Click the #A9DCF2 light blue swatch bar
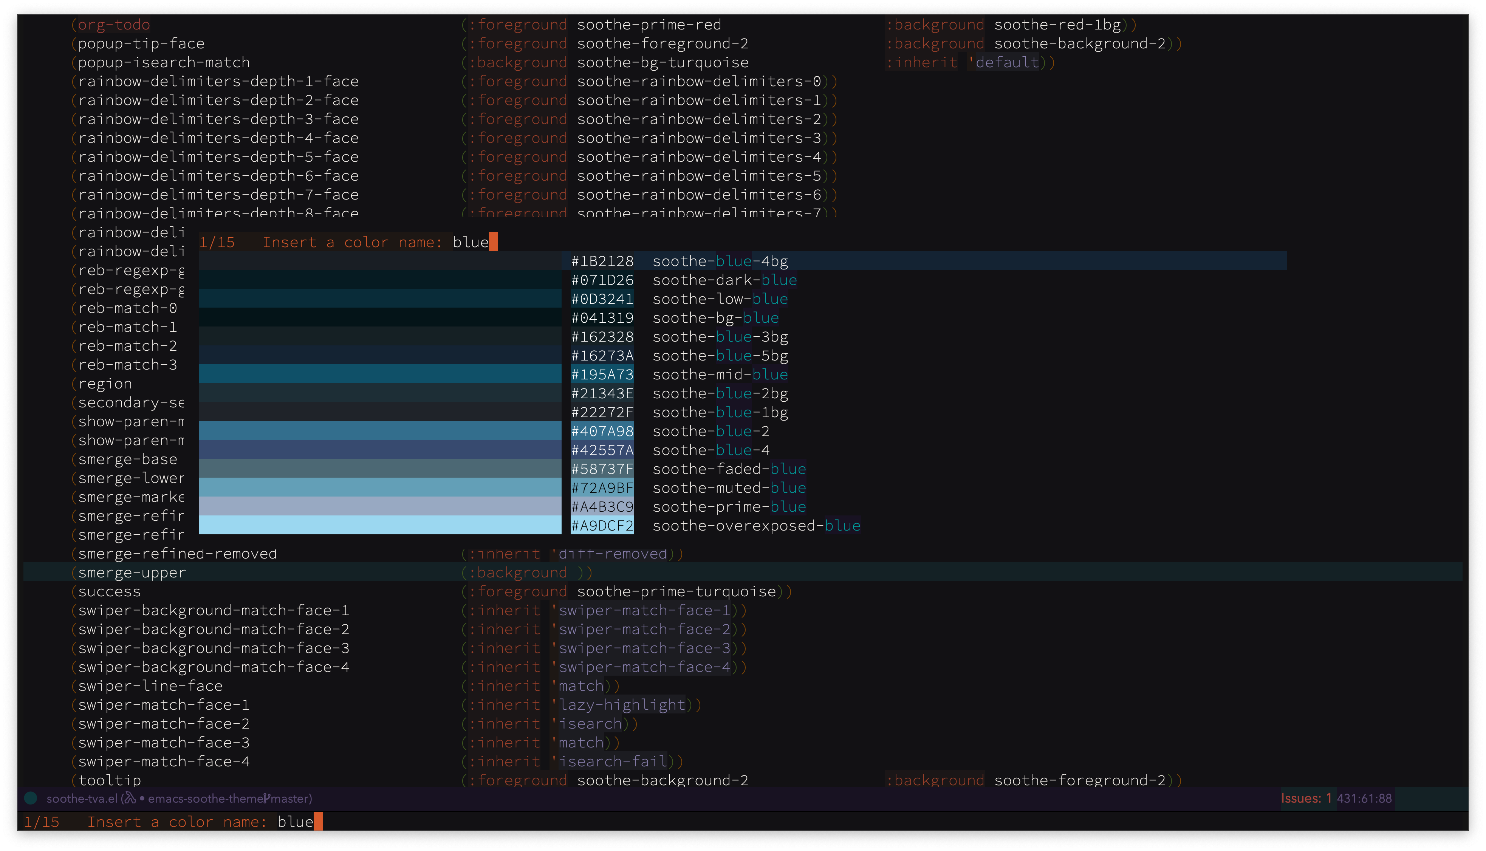The height and width of the screenshot is (851, 1486). click(380, 525)
